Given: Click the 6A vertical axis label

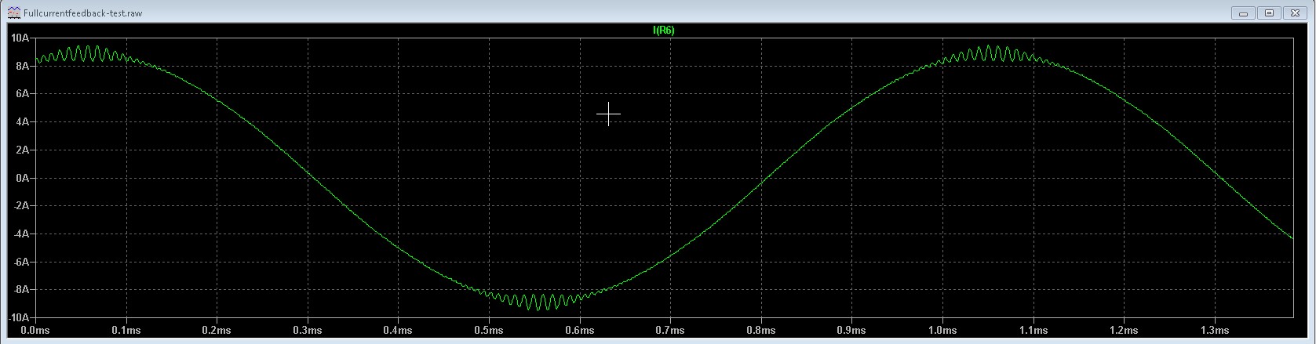Looking at the screenshot, I should click(23, 93).
